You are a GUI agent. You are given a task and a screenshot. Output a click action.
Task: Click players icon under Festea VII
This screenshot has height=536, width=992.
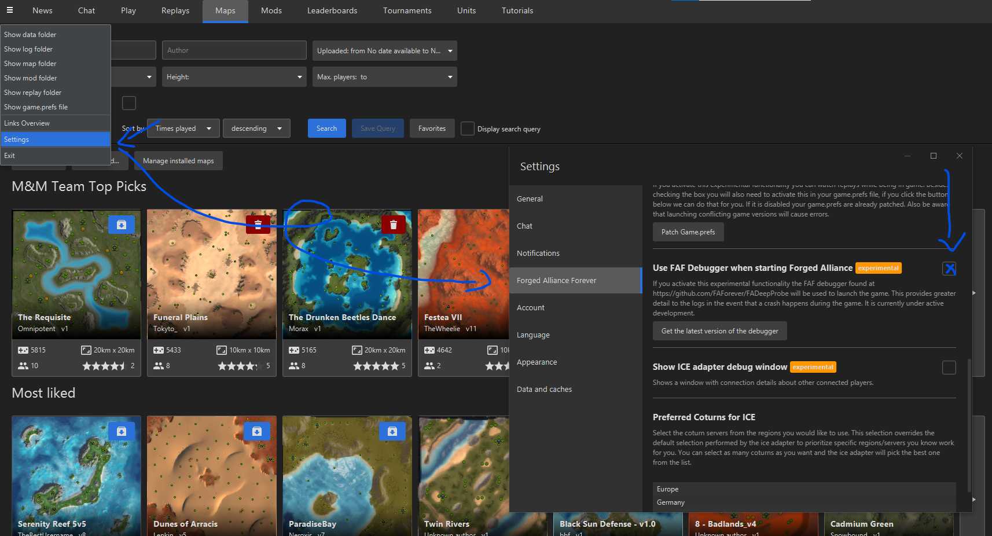pos(429,366)
